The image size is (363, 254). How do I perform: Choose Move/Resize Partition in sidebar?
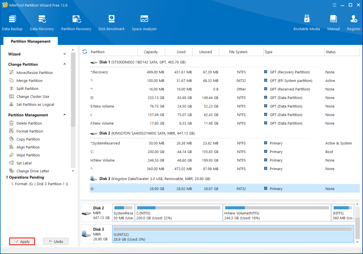34,73
